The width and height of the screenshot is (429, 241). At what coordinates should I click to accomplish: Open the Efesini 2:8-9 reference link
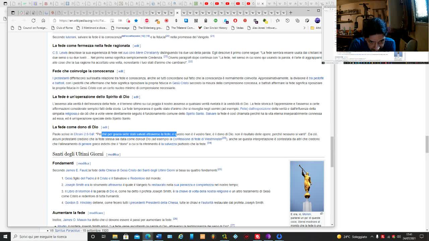coord(83,134)
